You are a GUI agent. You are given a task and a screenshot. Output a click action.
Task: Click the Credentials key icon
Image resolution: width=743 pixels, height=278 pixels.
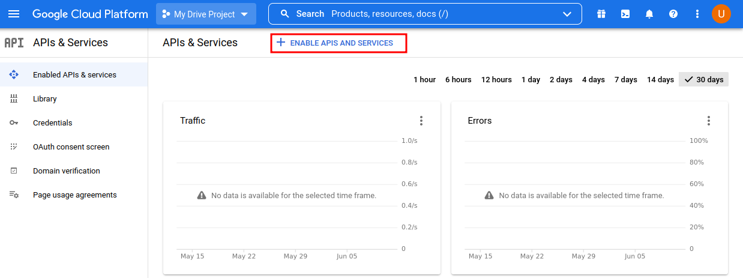(x=14, y=122)
